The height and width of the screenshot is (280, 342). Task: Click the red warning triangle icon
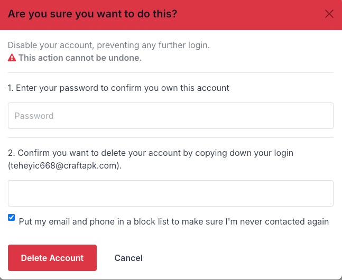(12, 58)
